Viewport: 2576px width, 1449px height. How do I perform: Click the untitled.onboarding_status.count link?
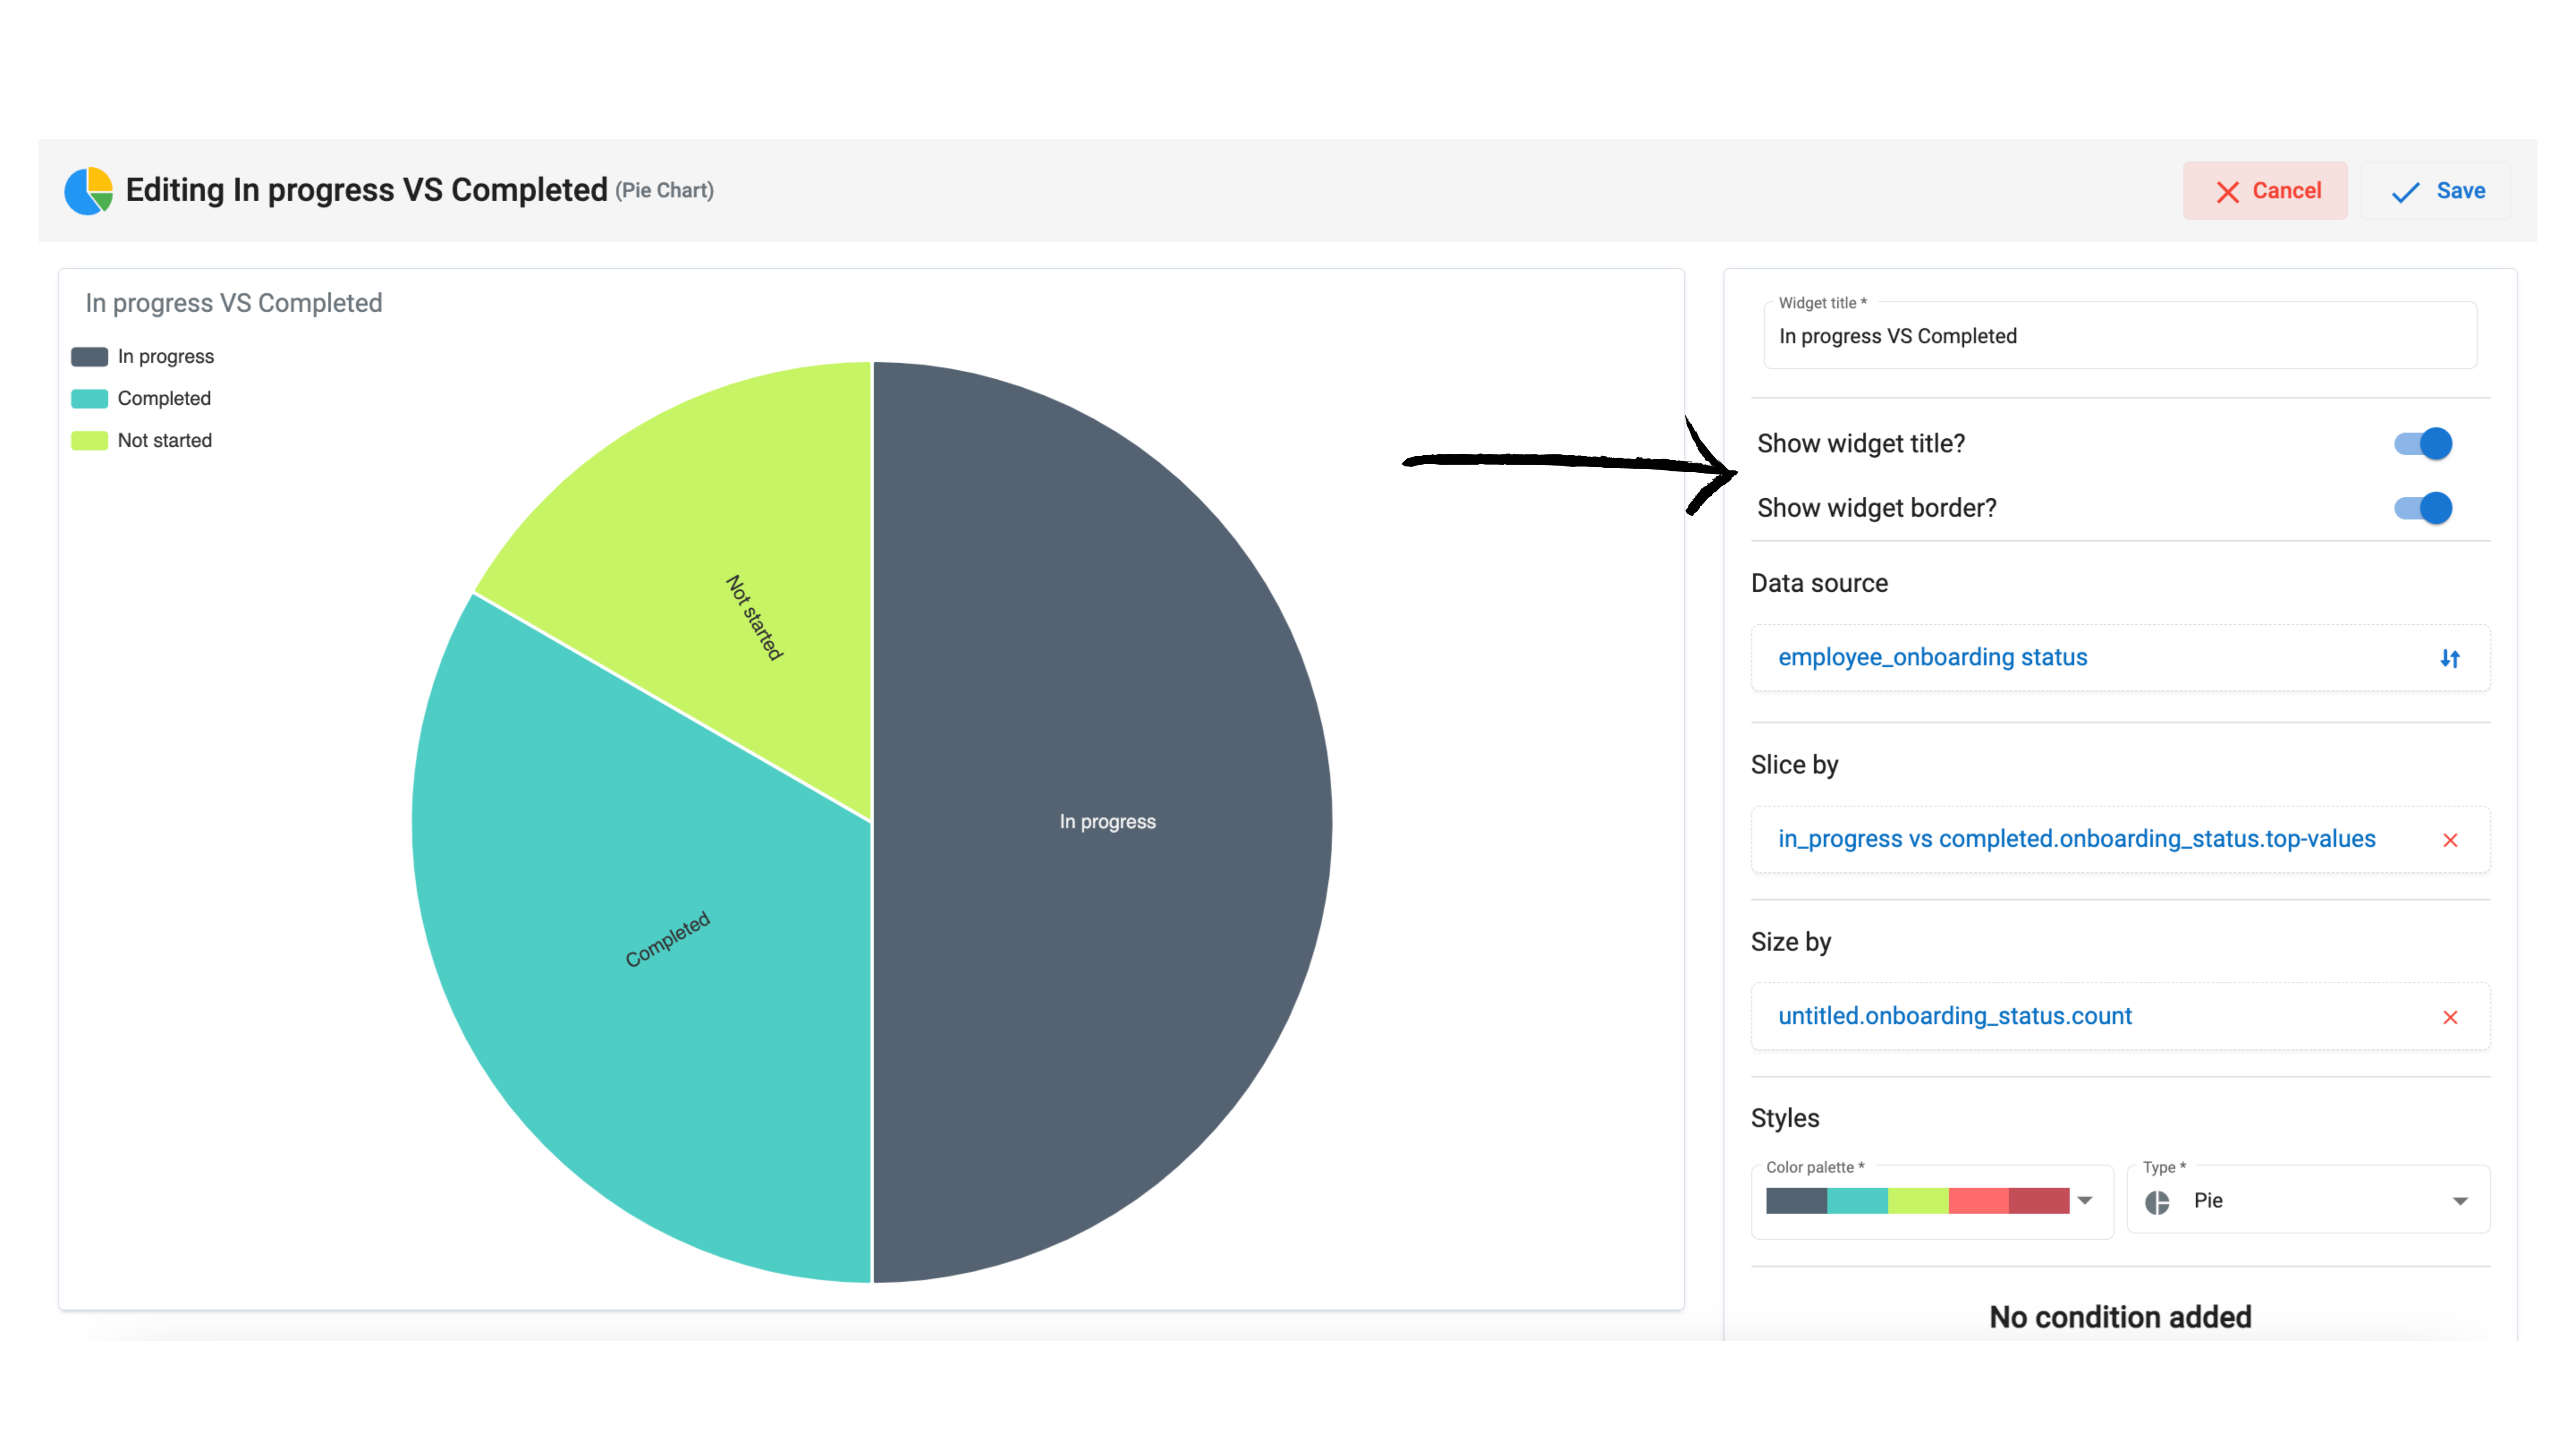point(1954,1016)
